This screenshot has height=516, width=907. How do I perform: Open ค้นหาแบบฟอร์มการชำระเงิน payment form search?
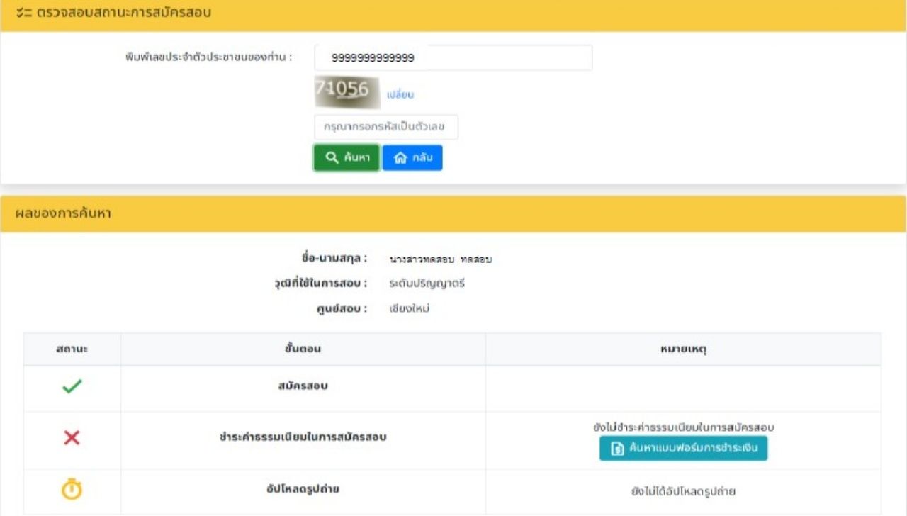point(683,449)
